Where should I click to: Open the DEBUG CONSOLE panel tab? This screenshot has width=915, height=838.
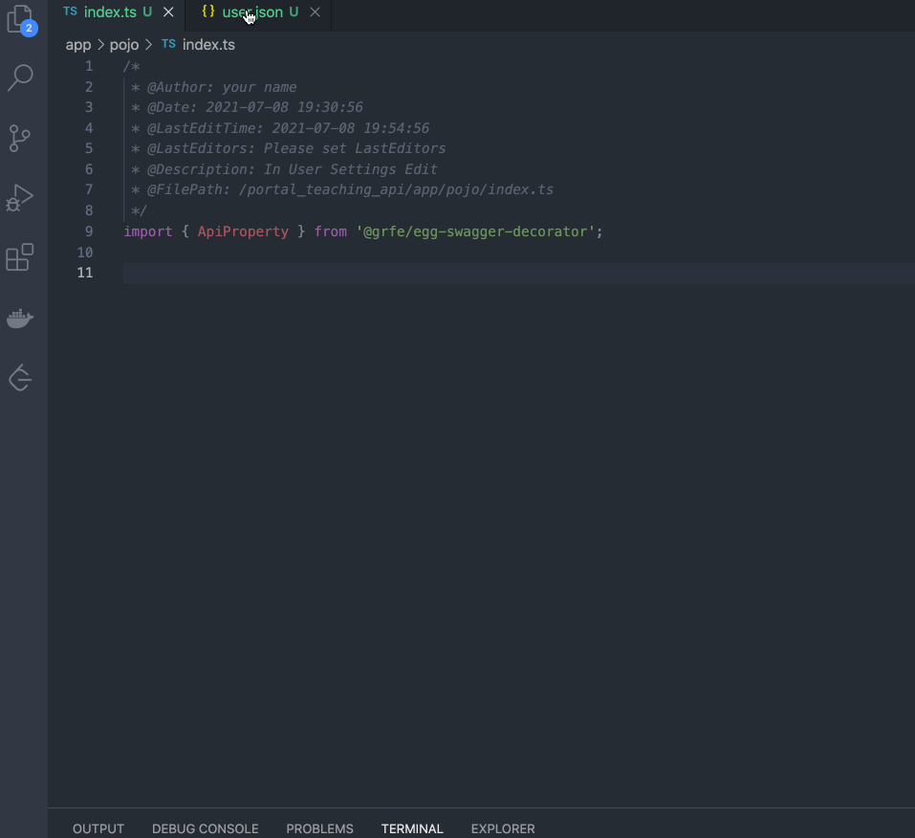tap(205, 828)
